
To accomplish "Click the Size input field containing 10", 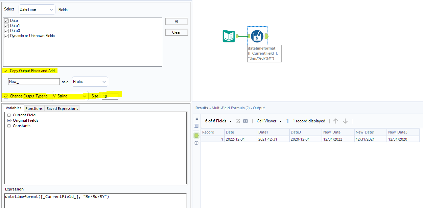I will click(110, 96).
